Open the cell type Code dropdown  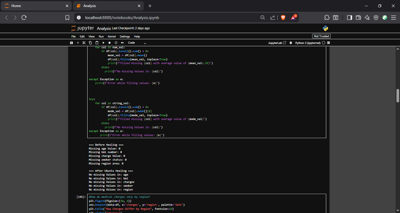(x=137, y=43)
